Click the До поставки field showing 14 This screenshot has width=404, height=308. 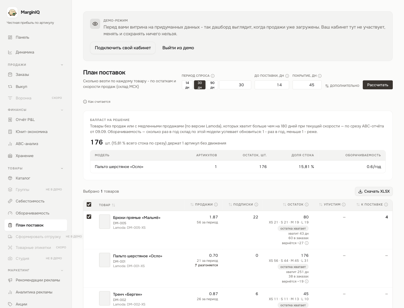272,85
